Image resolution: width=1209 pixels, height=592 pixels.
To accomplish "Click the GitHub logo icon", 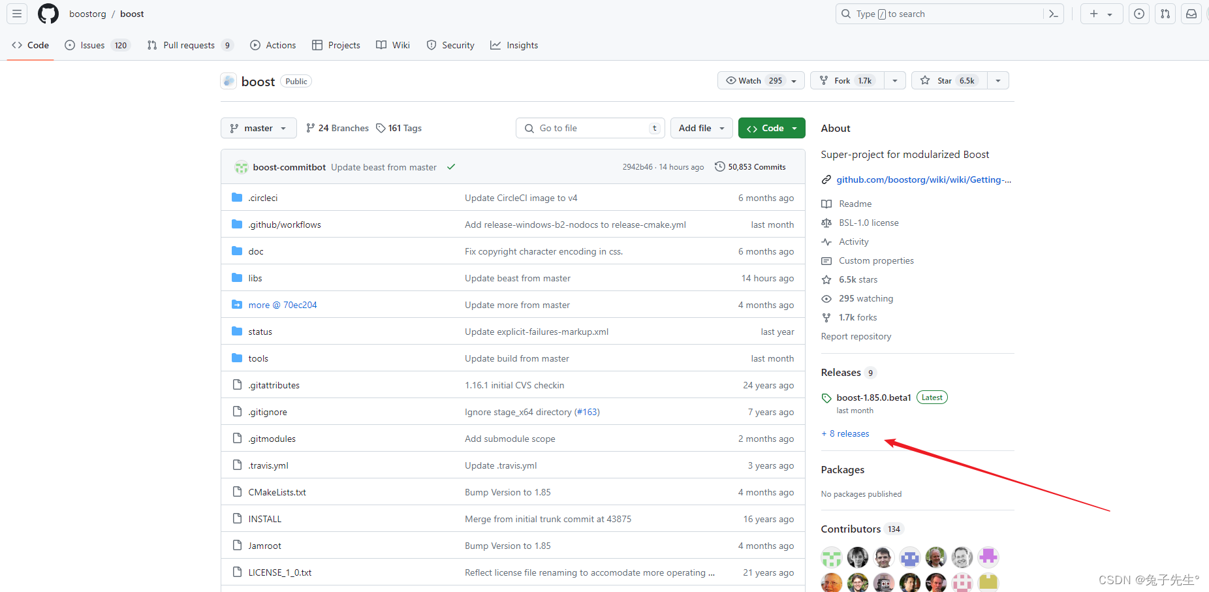I will coord(48,14).
